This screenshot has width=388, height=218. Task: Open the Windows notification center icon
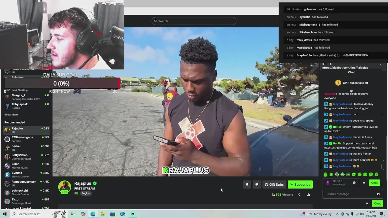click(382, 214)
